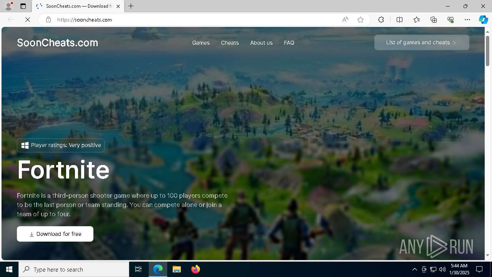
Task: Click the taskbar search box
Action: pos(74,269)
